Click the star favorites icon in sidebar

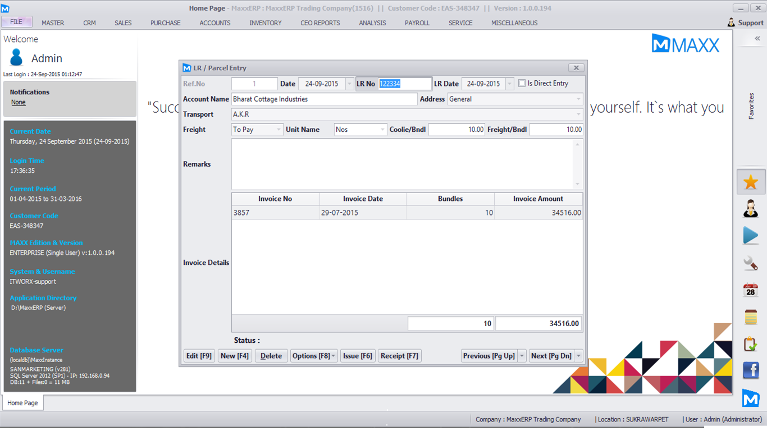pos(751,182)
